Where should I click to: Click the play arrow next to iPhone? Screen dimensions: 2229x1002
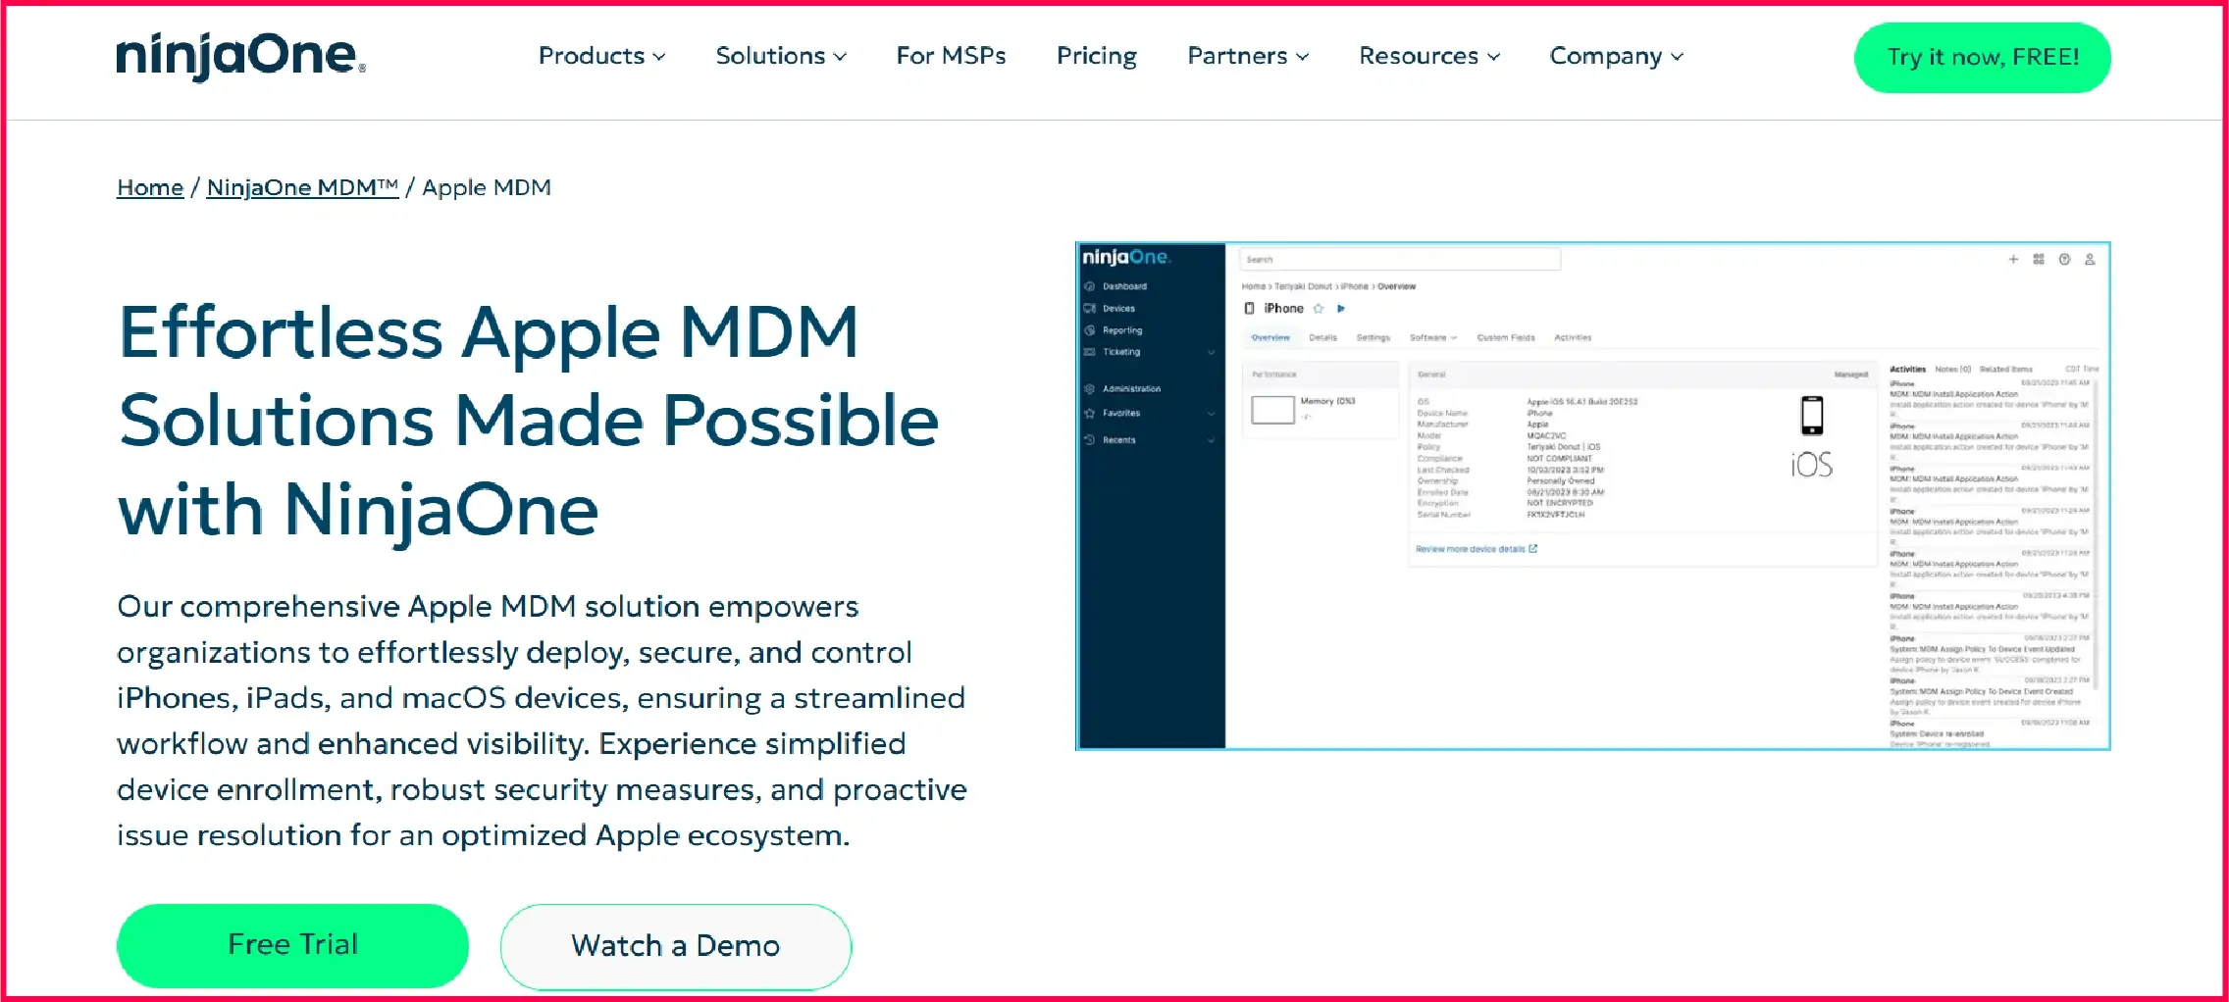point(1341,309)
